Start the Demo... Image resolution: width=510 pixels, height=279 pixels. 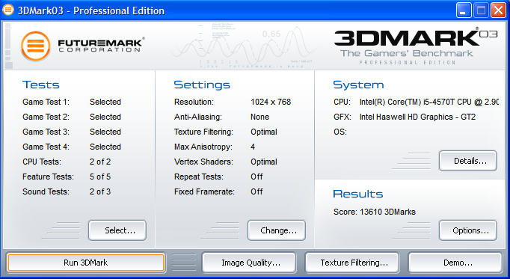(455, 263)
